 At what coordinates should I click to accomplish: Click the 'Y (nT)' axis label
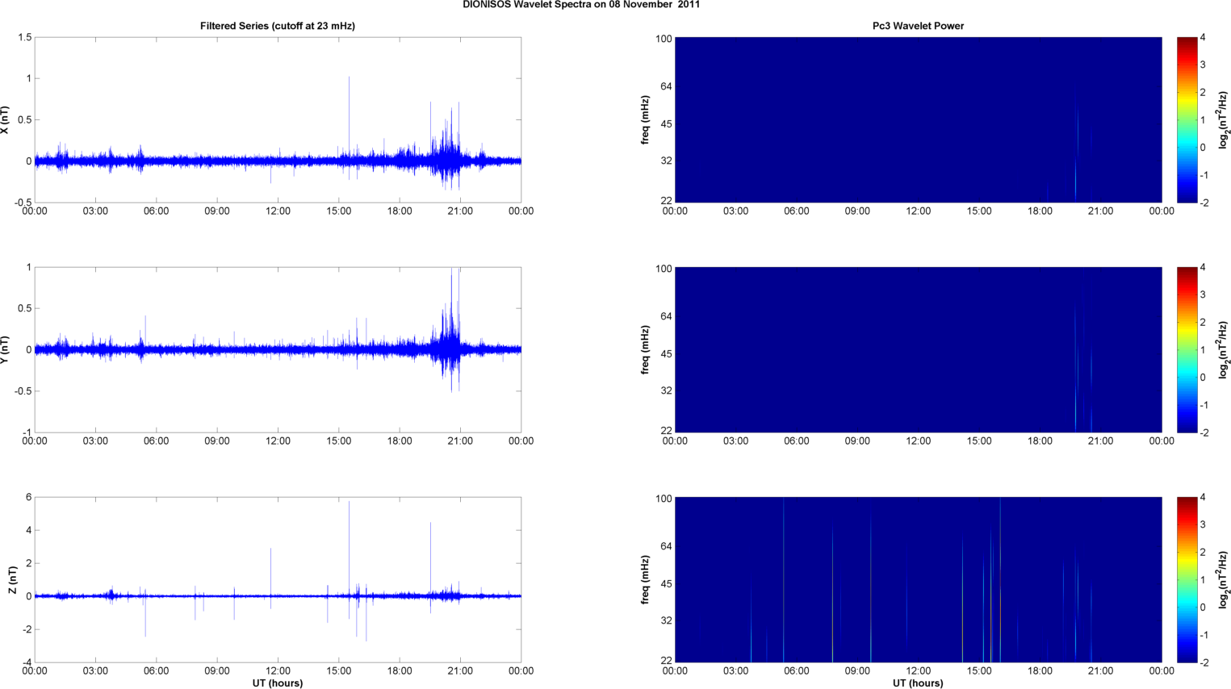6,349
